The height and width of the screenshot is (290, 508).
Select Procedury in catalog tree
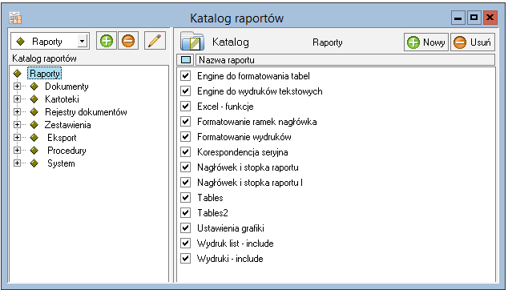click(67, 151)
